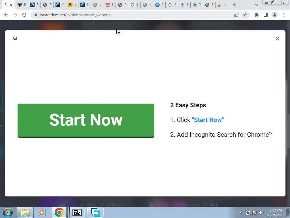Switch to the globe tab labeled E
Screen dimensions: 290x218
click(209, 5)
